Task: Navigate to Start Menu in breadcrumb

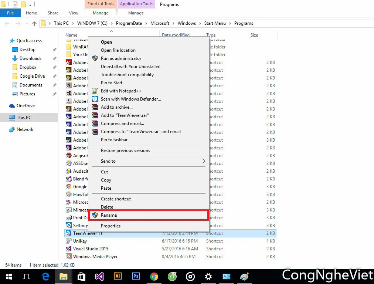Action: click(x=215, y=23)
